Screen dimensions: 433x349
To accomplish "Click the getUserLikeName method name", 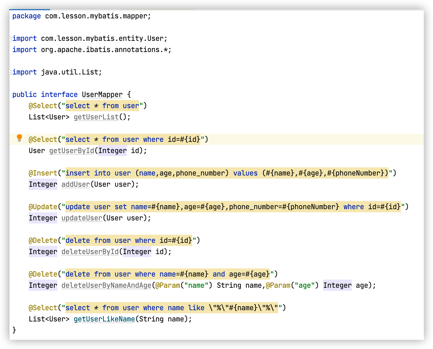I will coord(104,319).
